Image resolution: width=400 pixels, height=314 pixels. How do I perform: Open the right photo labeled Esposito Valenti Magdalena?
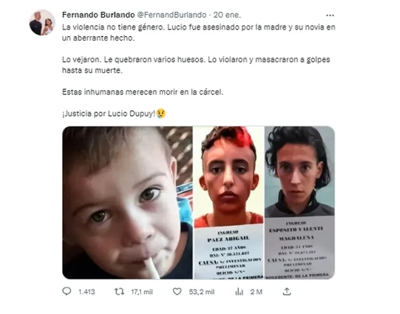pos(299,202)
